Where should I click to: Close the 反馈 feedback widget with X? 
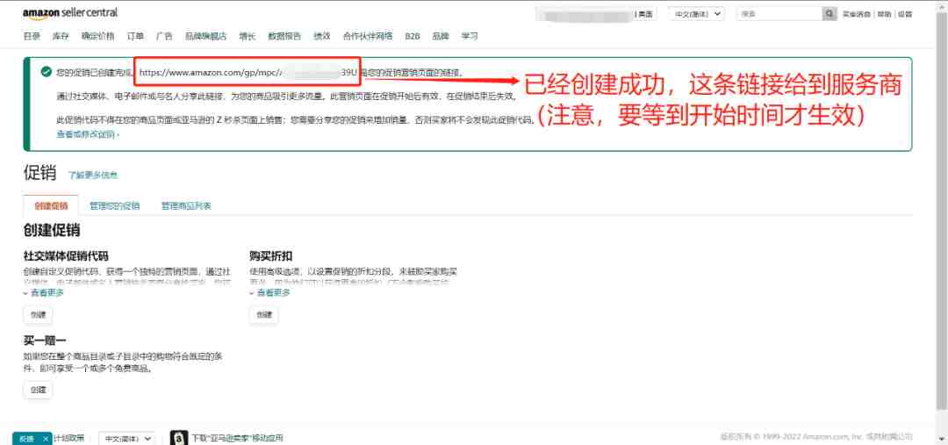pyautogui.click(x=46, y=438)
